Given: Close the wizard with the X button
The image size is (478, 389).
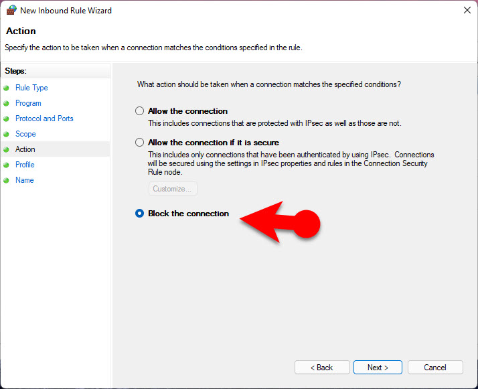Looking at the screenshot, I should (467, 10).
